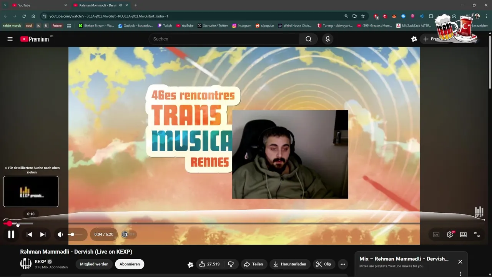
Task: Click the Mitglied werden button
Action: [94, 264]
